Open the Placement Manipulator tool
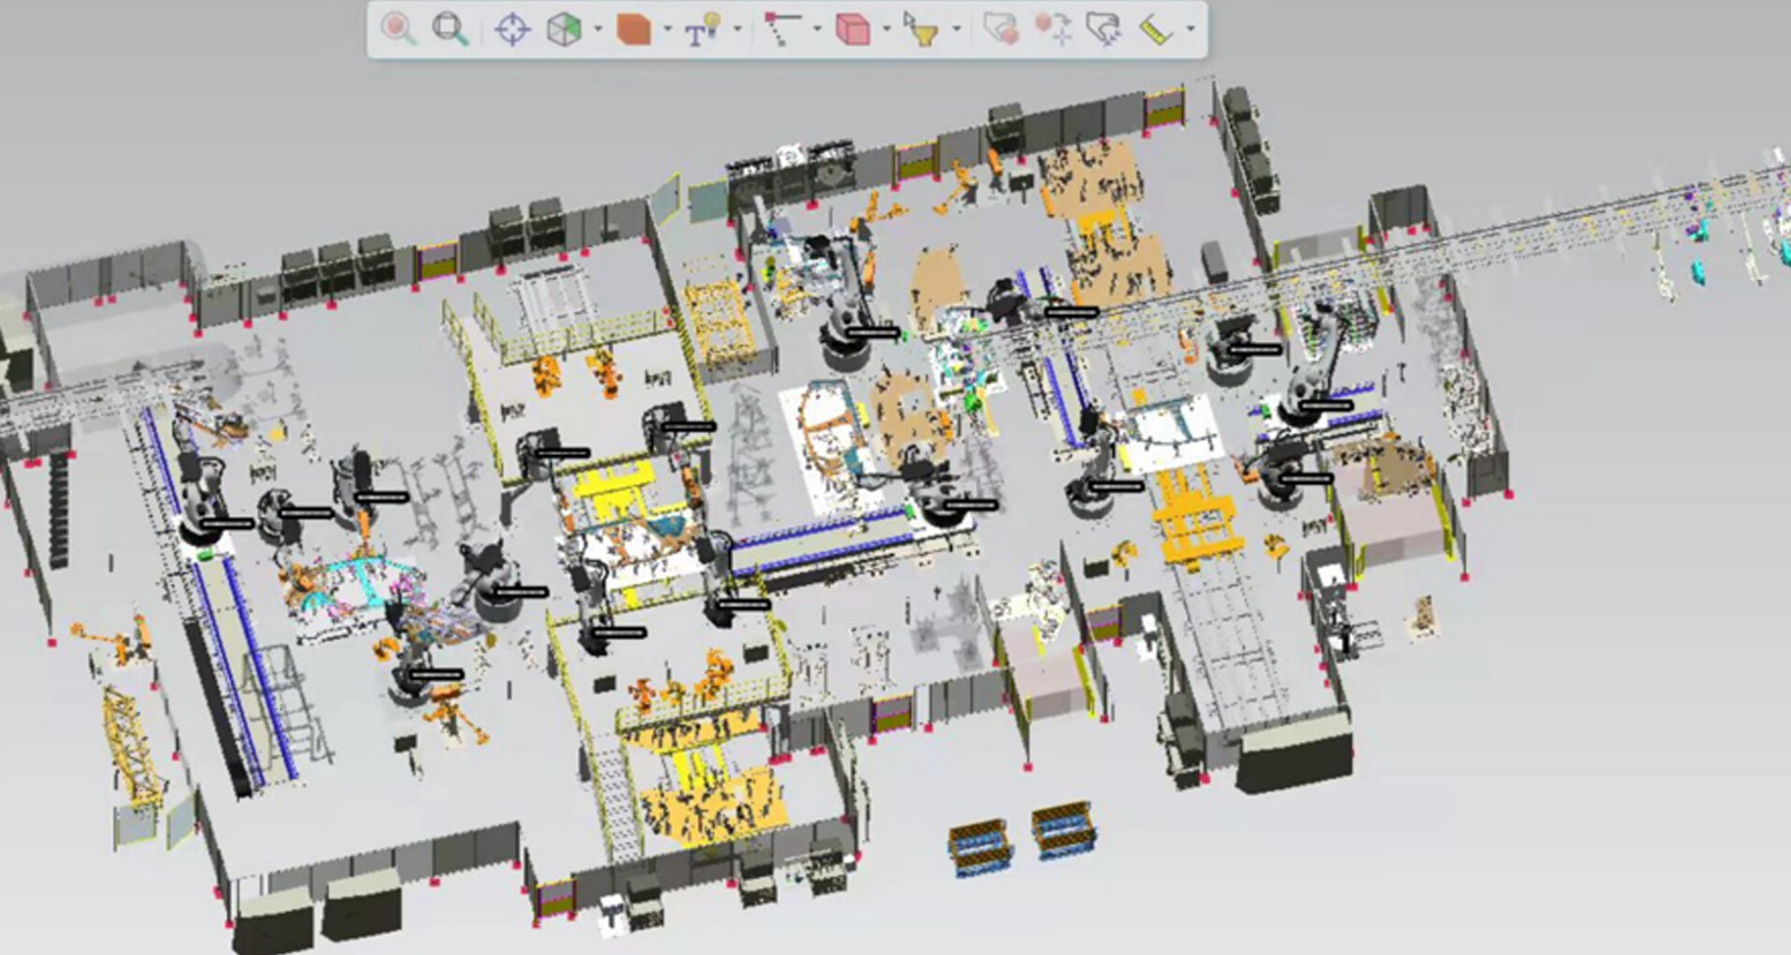1791x955 pixels. click(1001, 29)
